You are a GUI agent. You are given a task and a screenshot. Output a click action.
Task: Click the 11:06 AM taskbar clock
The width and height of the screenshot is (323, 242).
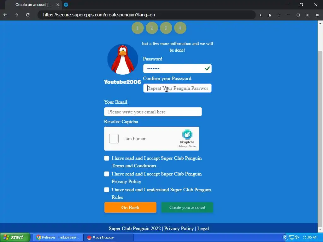(x=310, y=238)
